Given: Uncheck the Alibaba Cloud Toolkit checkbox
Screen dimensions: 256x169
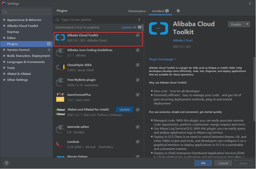Looking at the screenshot, I should tap(138, 35).
